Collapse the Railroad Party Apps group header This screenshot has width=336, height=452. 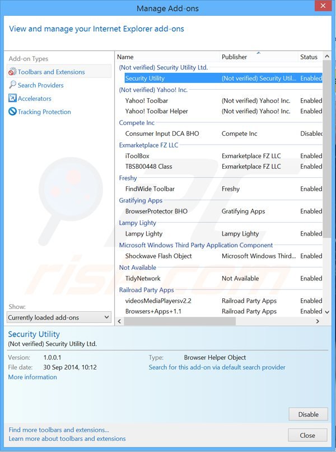coord(146,290)
